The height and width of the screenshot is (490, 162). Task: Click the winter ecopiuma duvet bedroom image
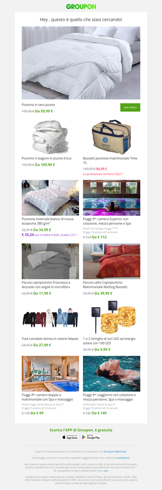tap(51, 198)
